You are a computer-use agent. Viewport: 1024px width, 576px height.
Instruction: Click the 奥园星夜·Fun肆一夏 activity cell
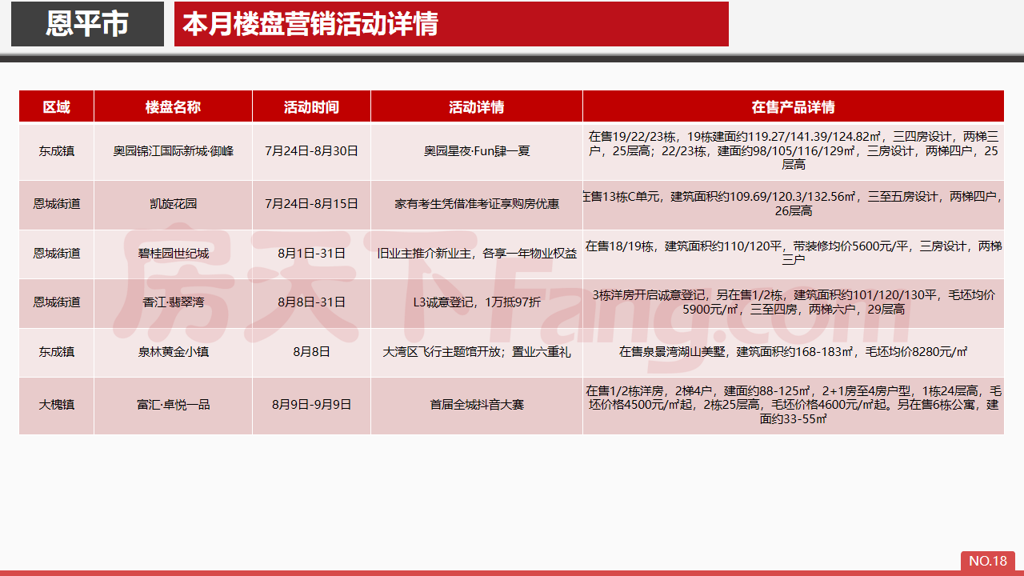(477, 151)
